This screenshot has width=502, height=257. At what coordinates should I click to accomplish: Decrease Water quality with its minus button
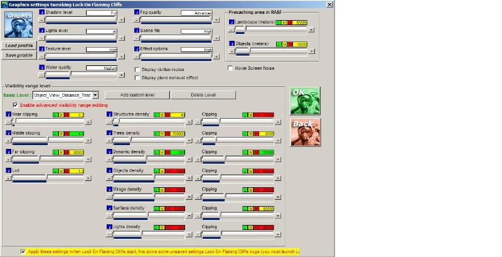coord(41,75)
